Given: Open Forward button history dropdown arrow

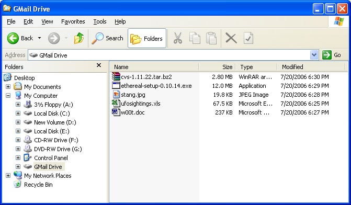Looking at the screenshot, I should coord(66,38).
